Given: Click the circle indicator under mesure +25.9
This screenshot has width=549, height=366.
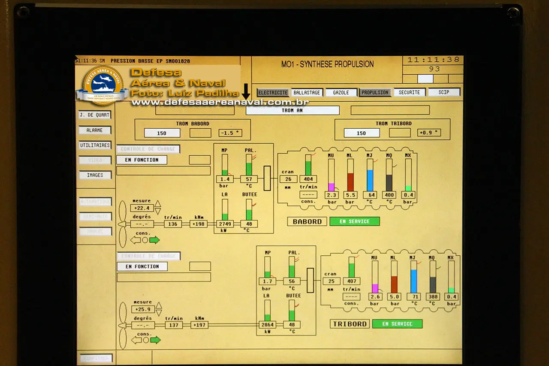Looking at the screenshot, I should coord(146,340).
